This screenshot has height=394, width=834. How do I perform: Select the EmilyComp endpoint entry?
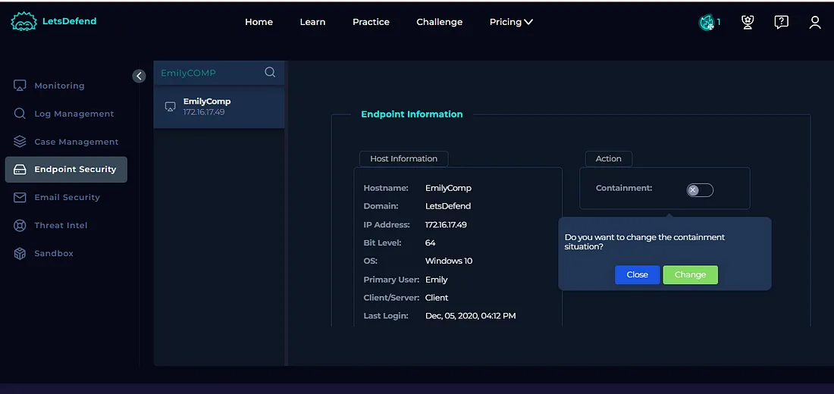pos(218,107)
